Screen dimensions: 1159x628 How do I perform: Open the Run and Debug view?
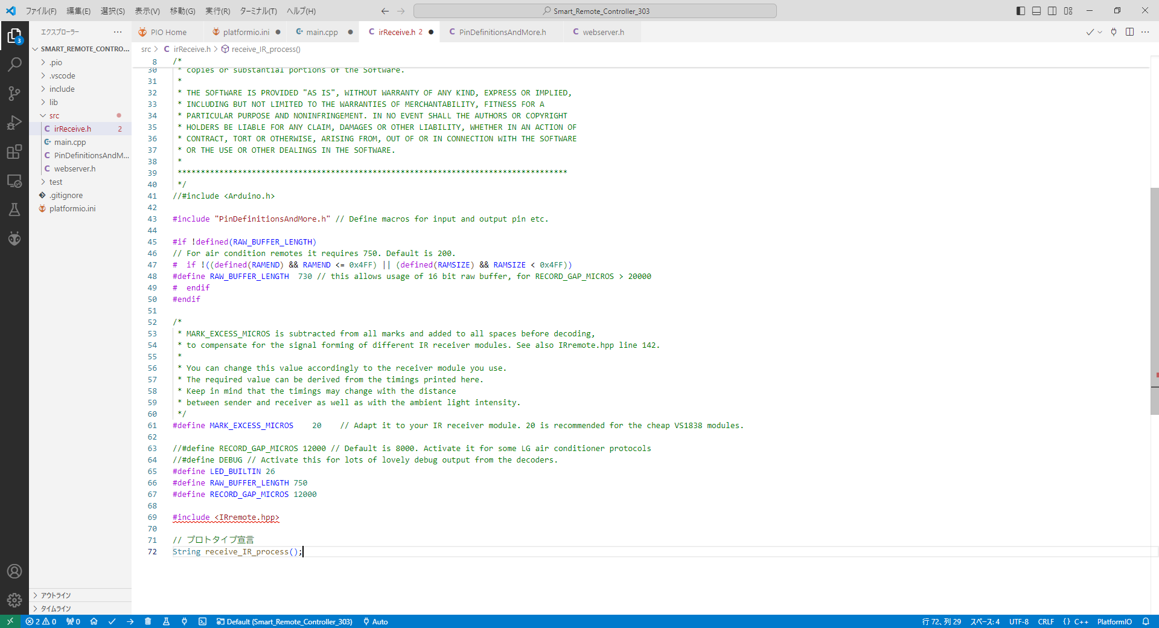[14, 123]
